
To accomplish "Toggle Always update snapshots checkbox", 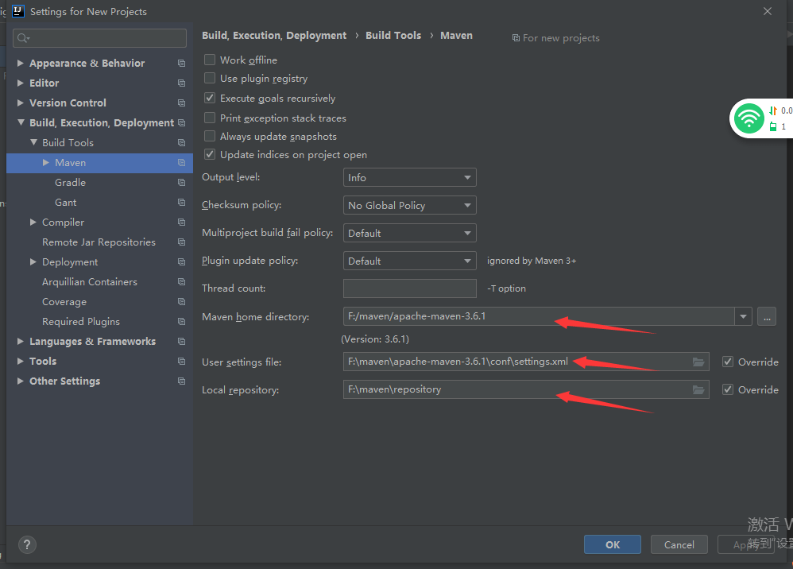I will point(210,136).
